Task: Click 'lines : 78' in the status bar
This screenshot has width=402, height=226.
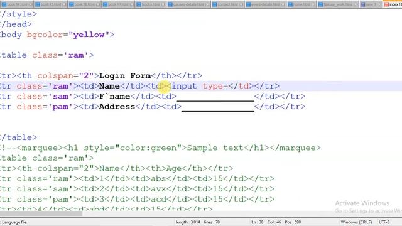Action: pyautogui.click(x=212, y=222)
